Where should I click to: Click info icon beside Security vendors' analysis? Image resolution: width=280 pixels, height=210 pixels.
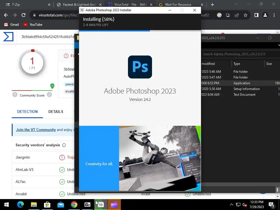[64, 145]
